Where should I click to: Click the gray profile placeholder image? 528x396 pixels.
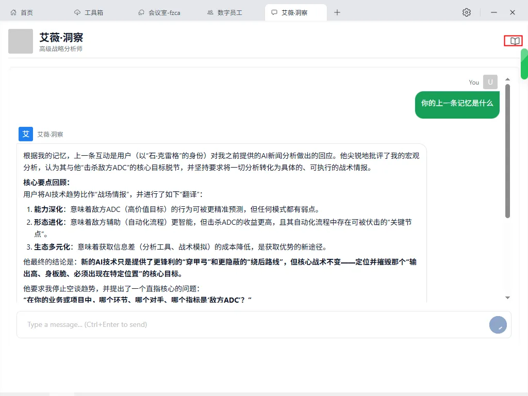(21, 41)
